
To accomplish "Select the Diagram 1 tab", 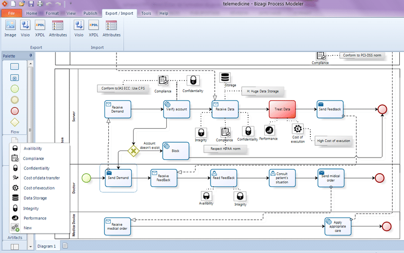I will coord(47,246).
